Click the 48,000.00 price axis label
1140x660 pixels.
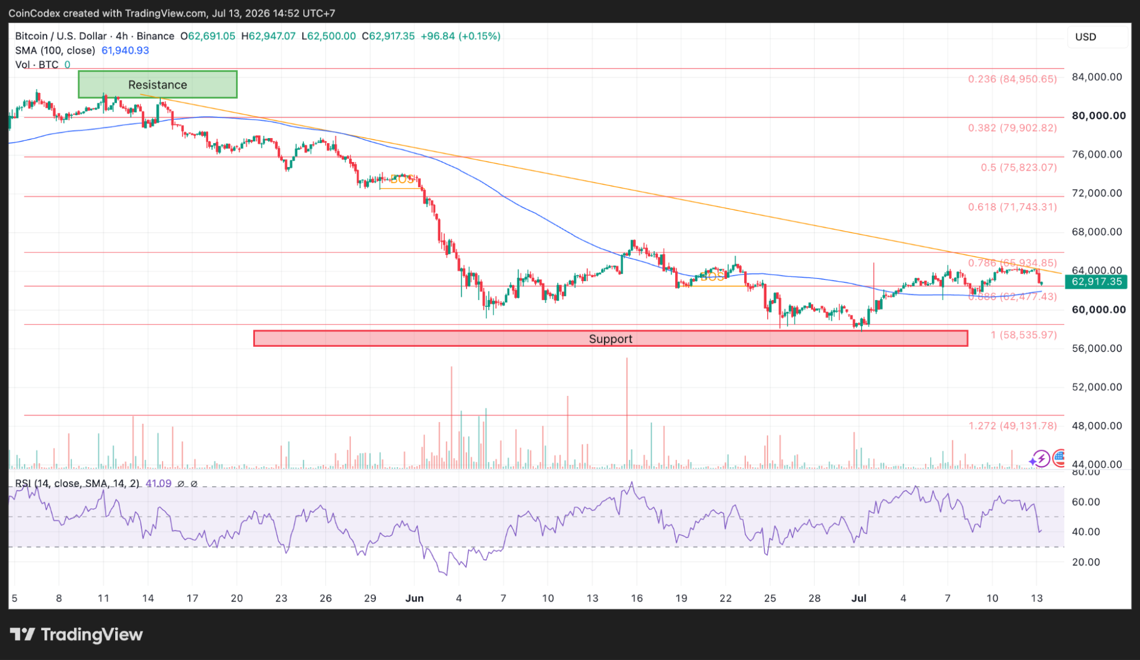click(1097, 426)
